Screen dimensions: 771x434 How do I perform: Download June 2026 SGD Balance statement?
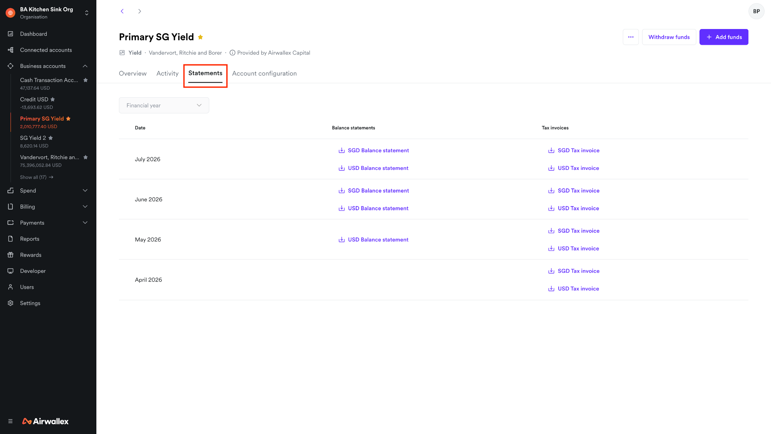[373, 191]
